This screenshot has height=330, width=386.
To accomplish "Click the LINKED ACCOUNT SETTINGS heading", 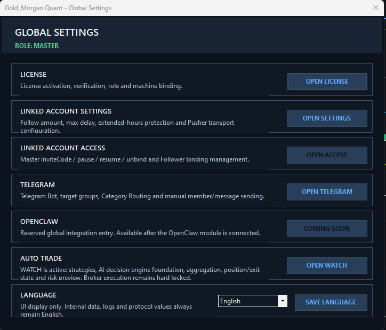I will coord(66,111).
